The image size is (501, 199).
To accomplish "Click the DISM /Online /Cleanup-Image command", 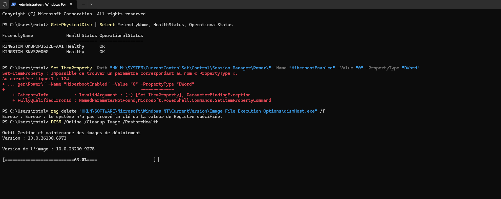I will coord(105,122).
